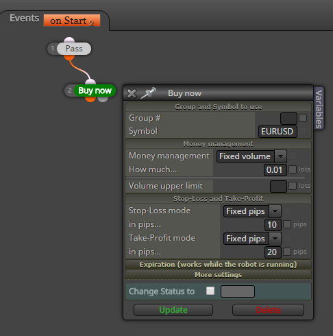The image size is (333, 336).
Task: Click the Pass block's orange output connector
Action: click(x=69, y=57)
